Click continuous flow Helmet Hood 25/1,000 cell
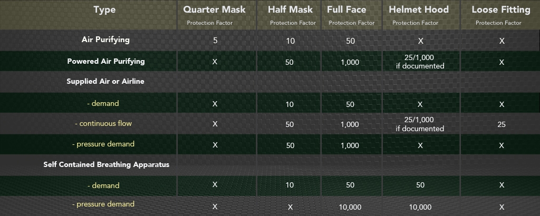 point(419,124)
